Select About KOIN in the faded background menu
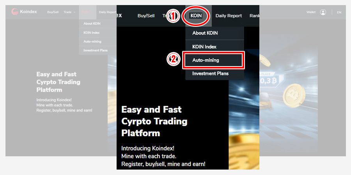The height and width of the screenshot is (175, 351). (x=92, y=24)
